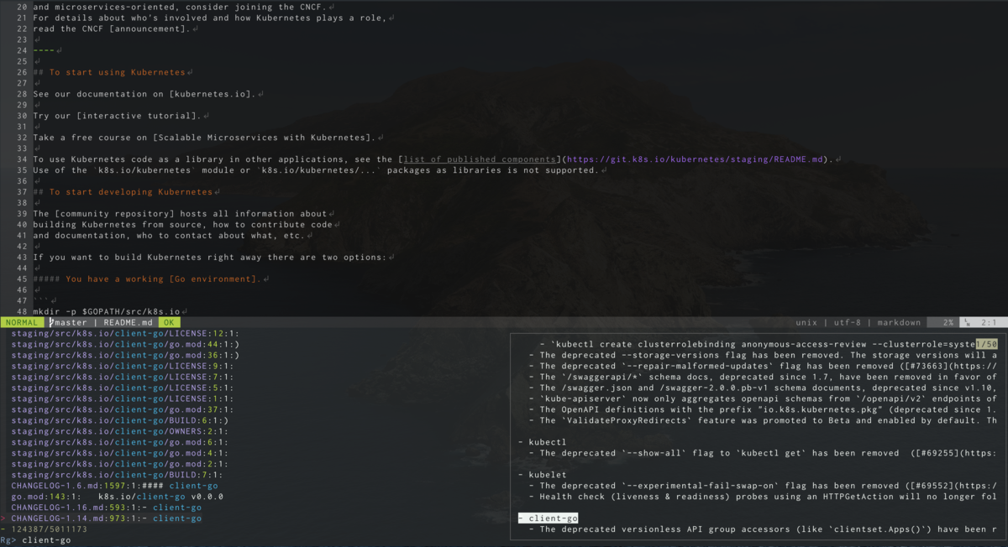Click the NORMAL mode indicator in statusline
The height and width of the screenshot is (547, 1008).
21,322
